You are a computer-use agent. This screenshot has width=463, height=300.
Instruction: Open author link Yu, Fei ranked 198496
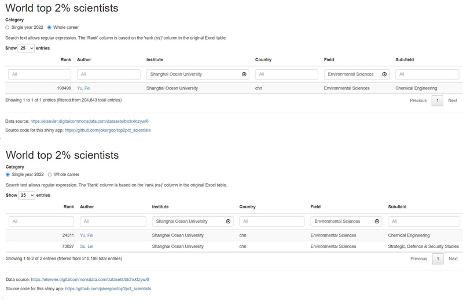(84, 88)
